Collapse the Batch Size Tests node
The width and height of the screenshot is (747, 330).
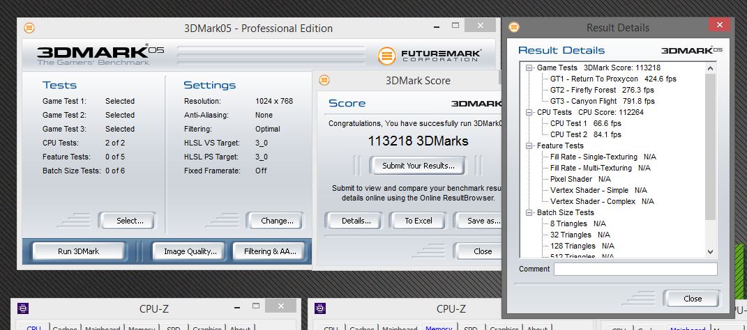point(529,212)
